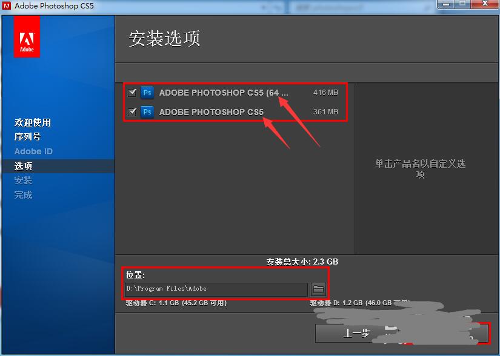The width and height of the screenshot is (500, 356).
Task: Select 安装 step in sidebar
Action: click(x=23, y=180)
